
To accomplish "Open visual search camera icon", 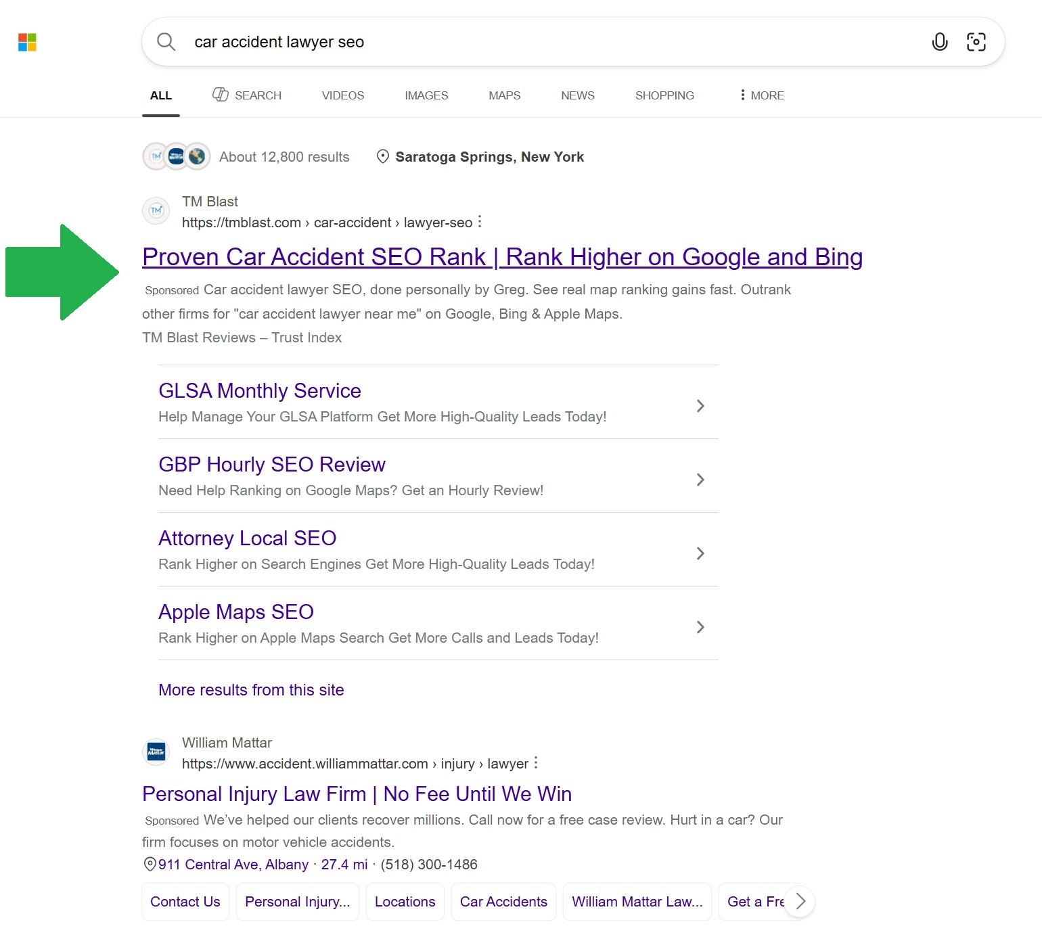I will (976, 42).
